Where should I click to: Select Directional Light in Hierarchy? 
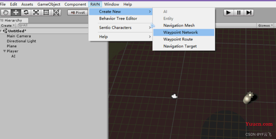[x=21, y=41]
